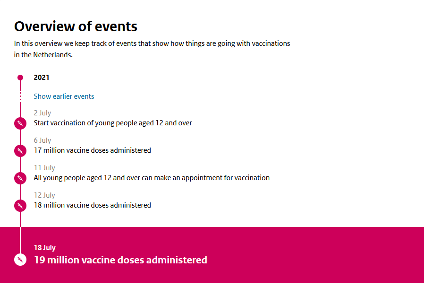
Task: Open 'Start vaccination of young people' event
Action: point(113,123)
